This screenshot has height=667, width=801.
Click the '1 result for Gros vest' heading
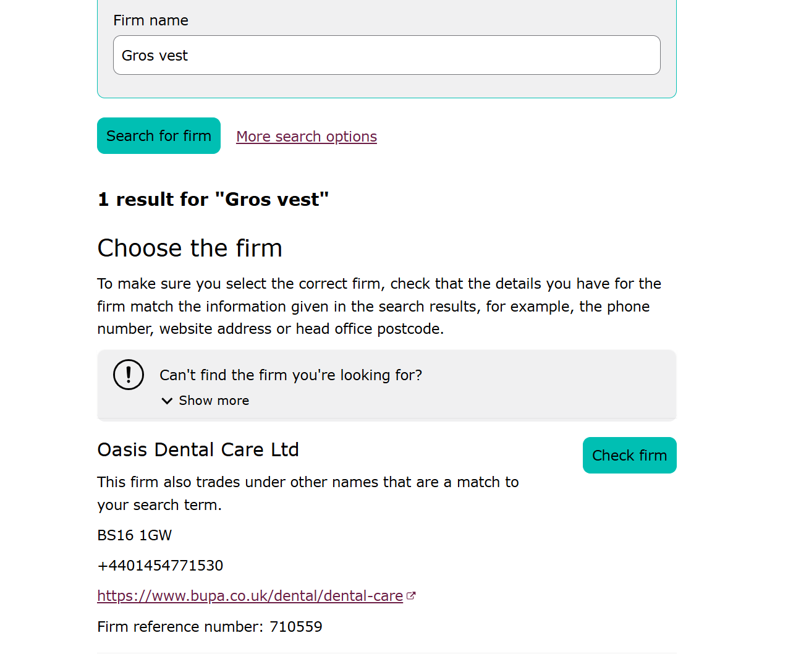[x=213, y=199]
